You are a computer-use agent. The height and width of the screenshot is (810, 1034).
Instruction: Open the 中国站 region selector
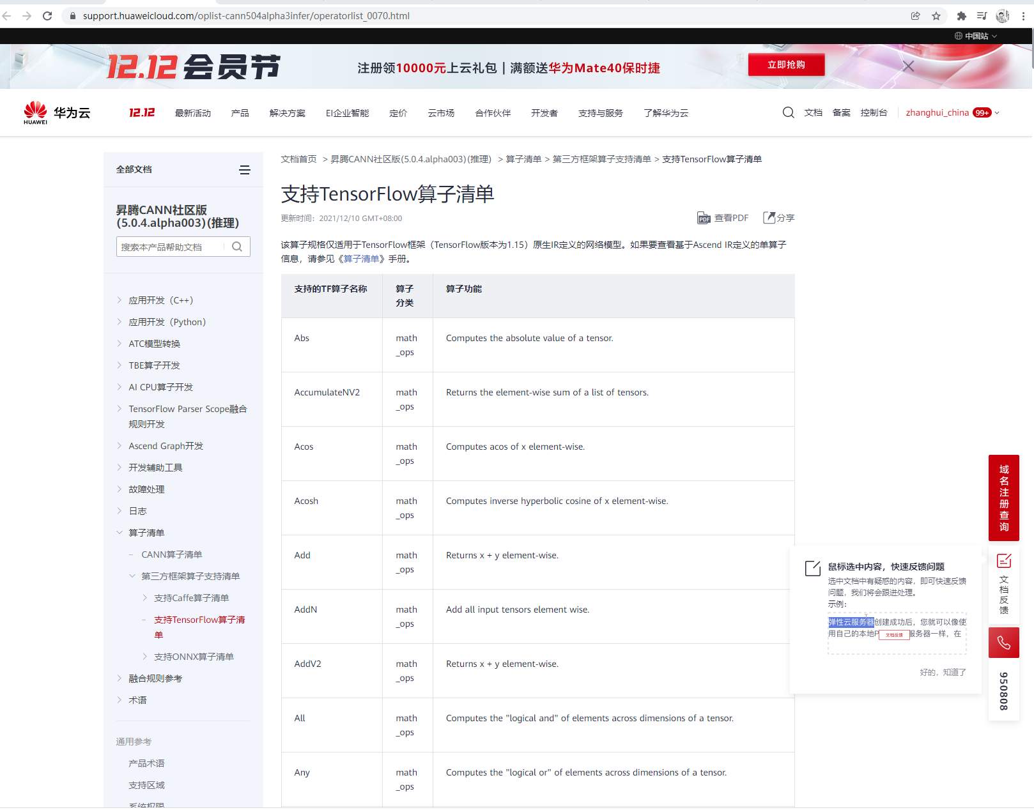(976, 36)
